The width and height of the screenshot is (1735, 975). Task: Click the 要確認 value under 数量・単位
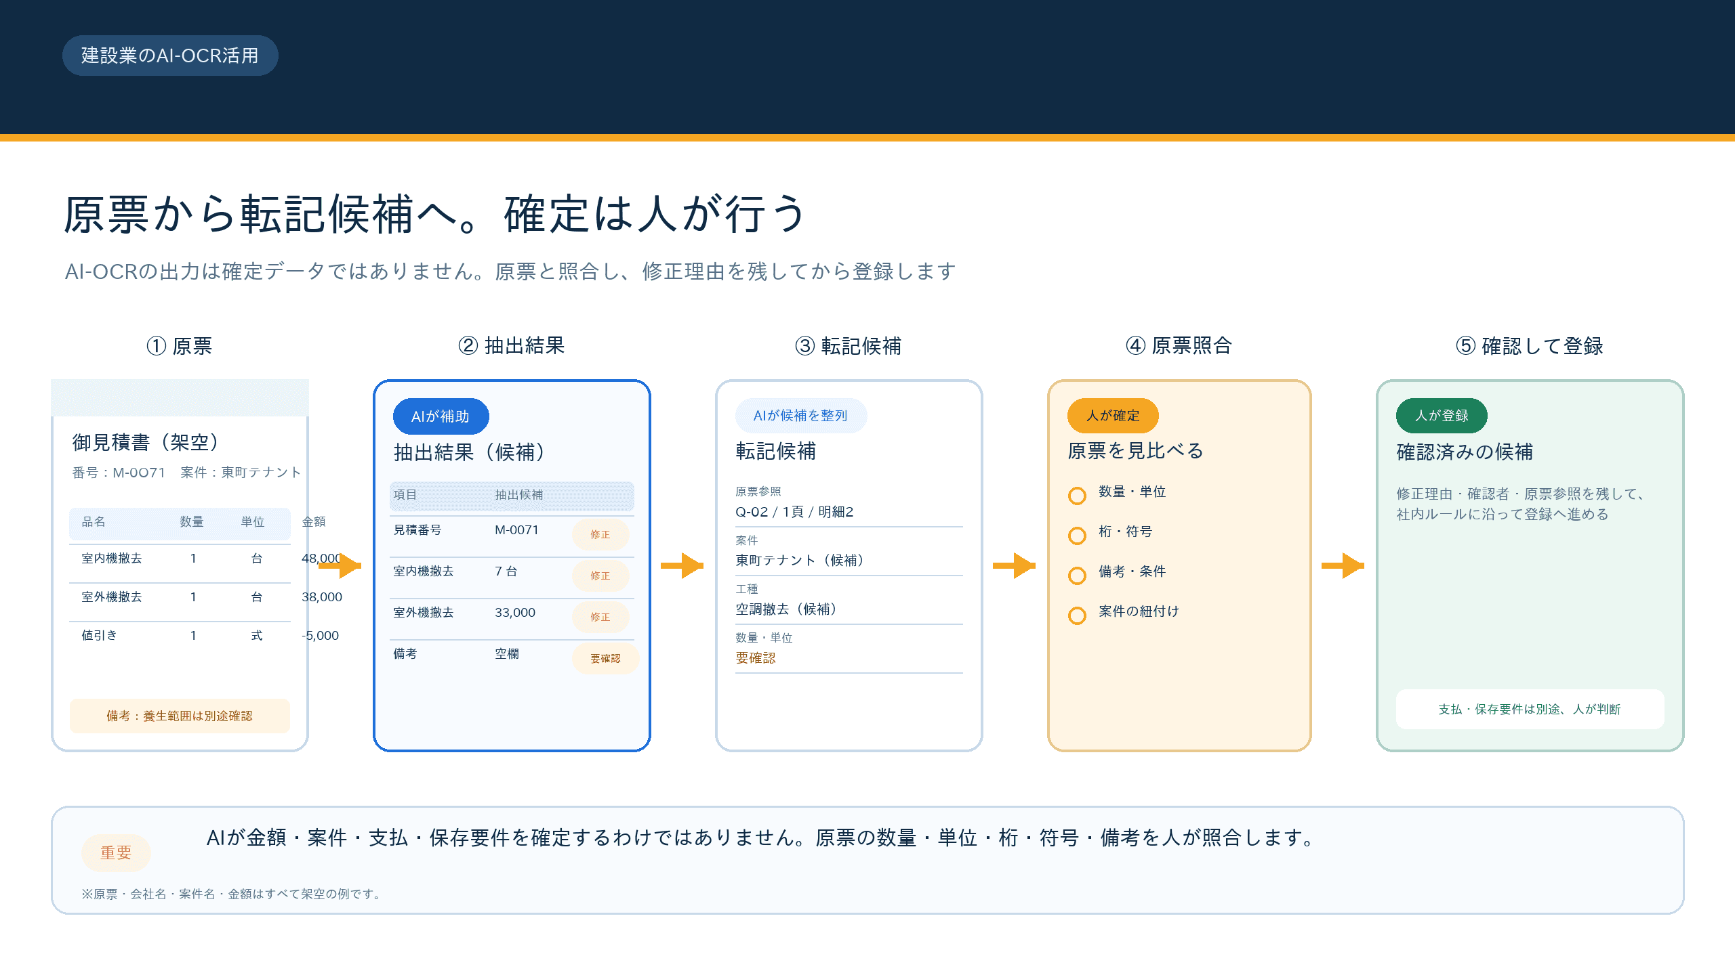click(756, 657)
